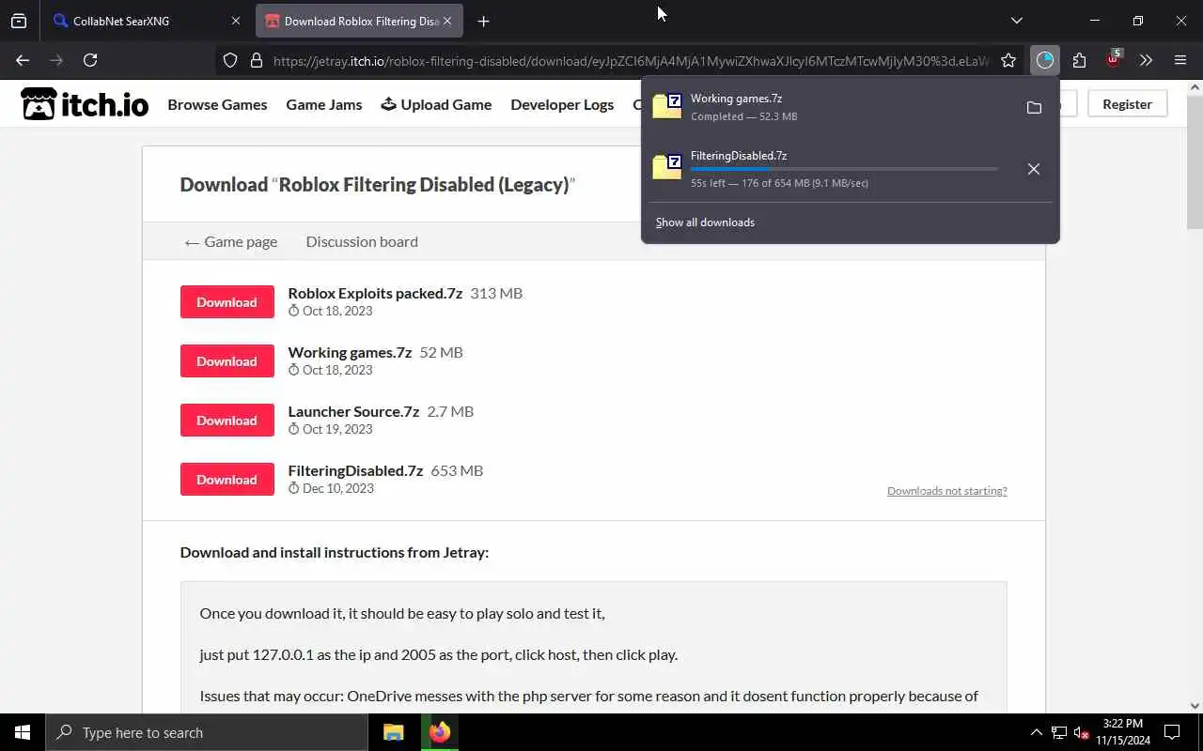Click Downloads not starting? link
Screen dimensions: 1203x751
click(x=946, y=491)
